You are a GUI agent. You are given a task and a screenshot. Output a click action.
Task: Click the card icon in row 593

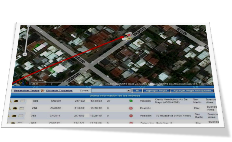[x=23, y=101]
